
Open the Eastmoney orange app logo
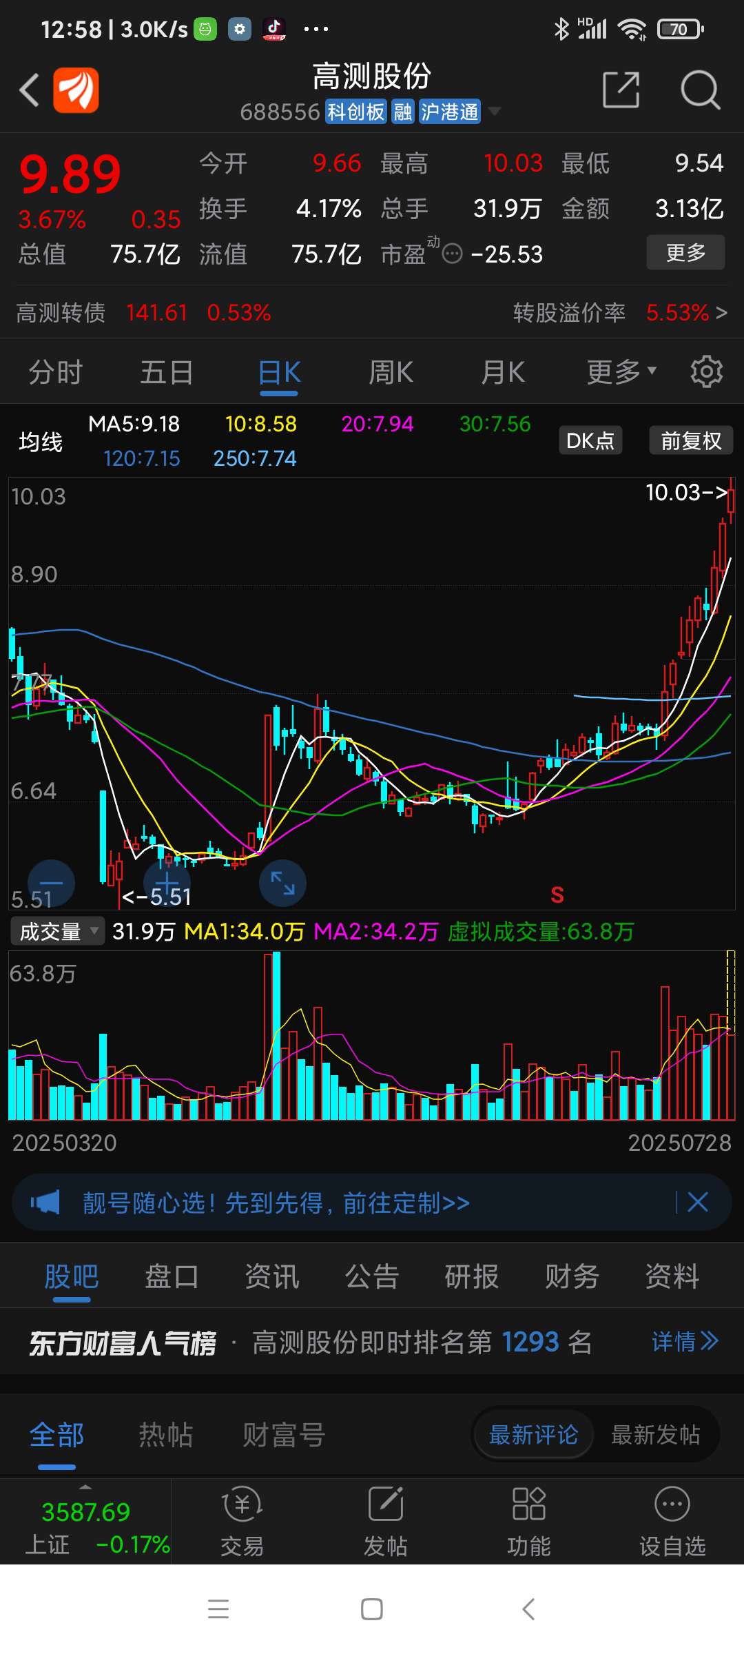point(76,90)
